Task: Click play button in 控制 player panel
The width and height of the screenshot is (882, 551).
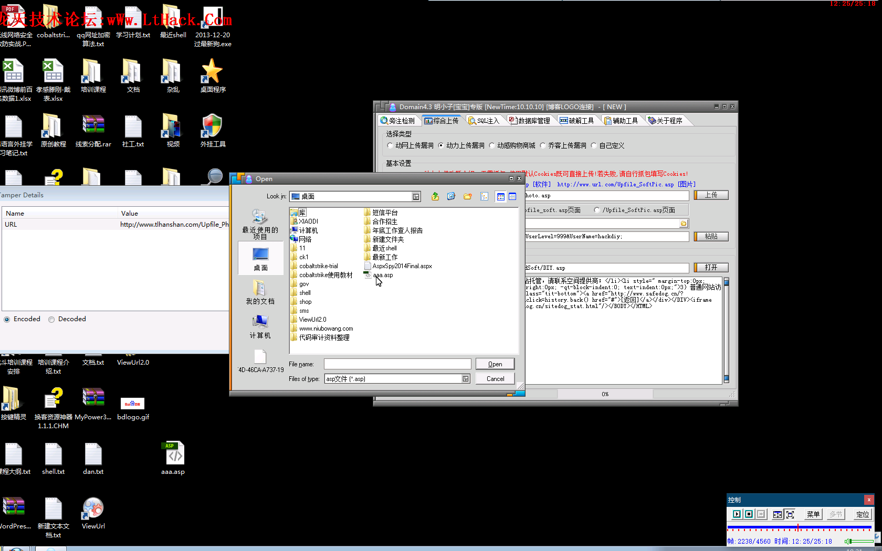Action: click(737, 514)
